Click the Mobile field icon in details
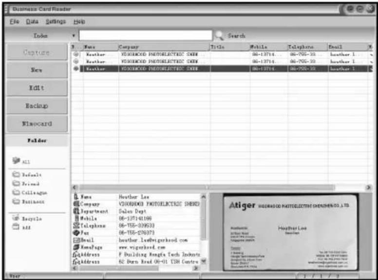Screen dimensions: 378x280 [x=76, y=218]
